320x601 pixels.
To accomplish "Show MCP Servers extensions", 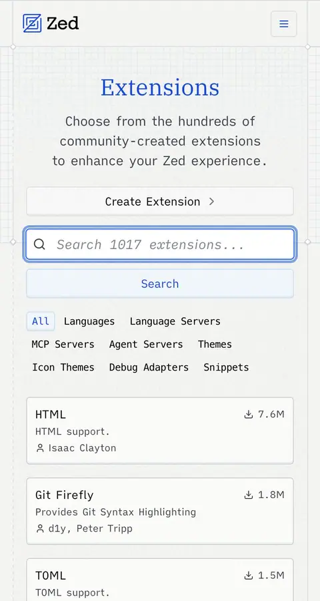I will 63,344.
